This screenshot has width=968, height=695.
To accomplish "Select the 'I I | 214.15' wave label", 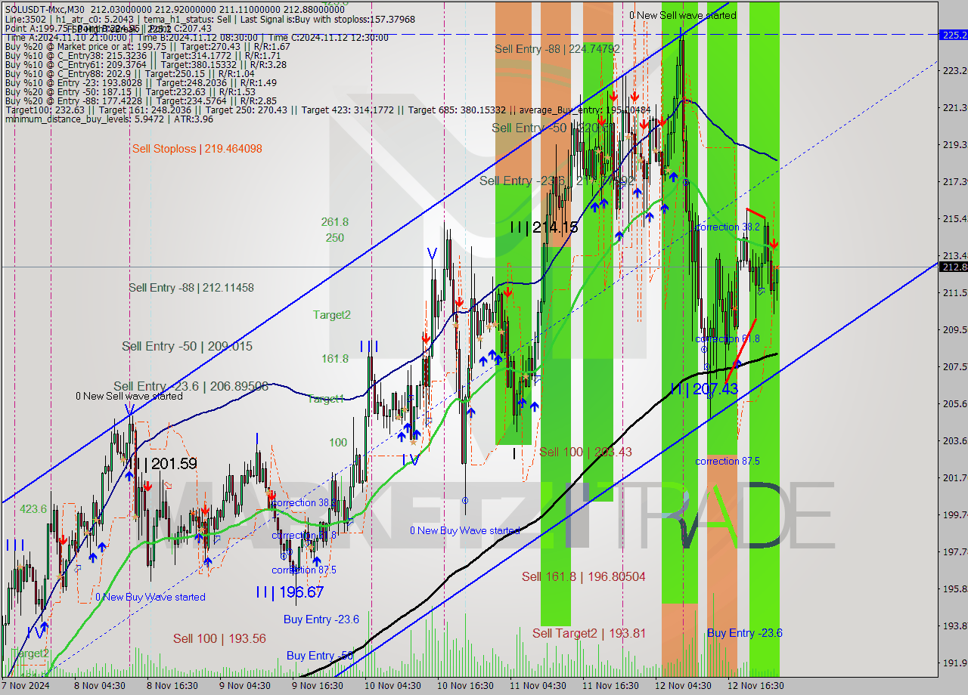I will point(544,227).
